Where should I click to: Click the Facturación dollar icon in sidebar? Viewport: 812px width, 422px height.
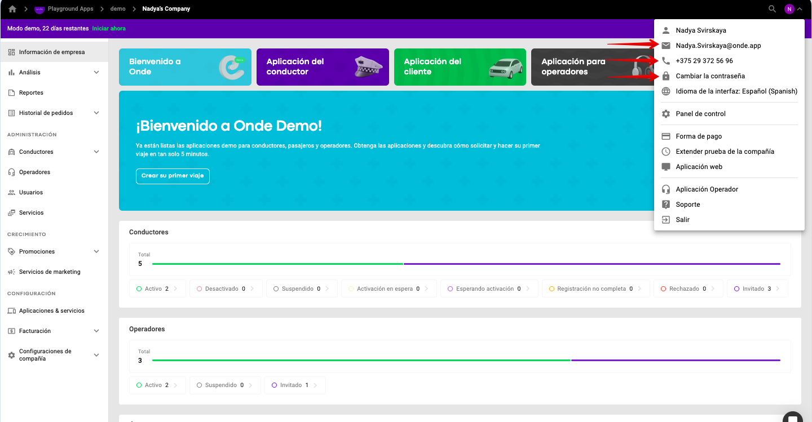point(12,331)
